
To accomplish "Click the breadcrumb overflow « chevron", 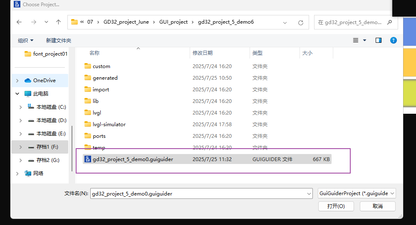I will click(x=82, y=22).
